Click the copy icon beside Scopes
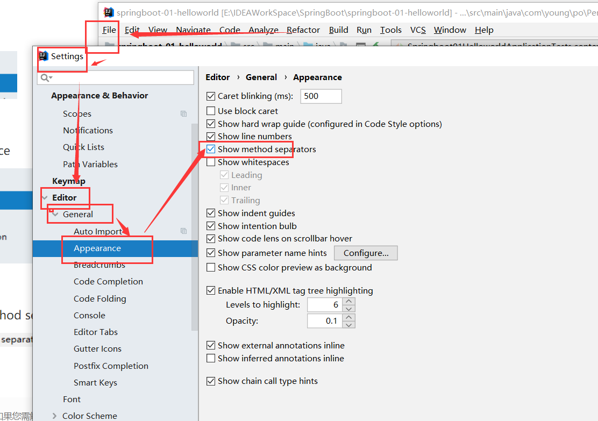 click(183, 113)
